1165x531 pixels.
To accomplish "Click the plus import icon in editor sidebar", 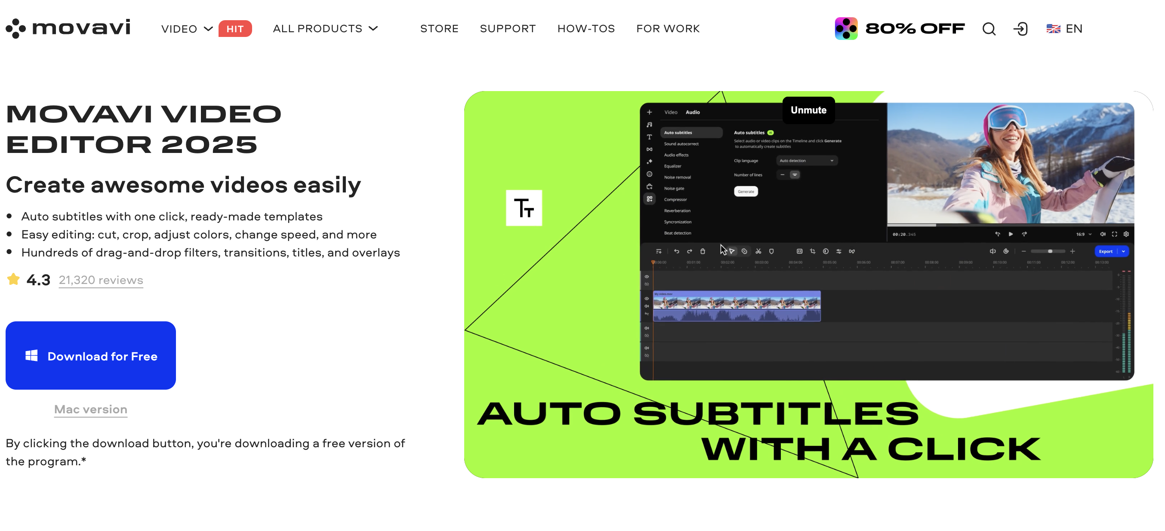I will click(650, 112).
